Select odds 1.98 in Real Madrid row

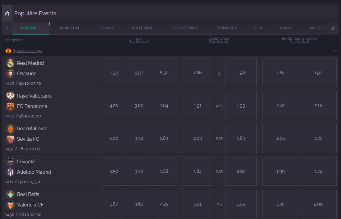(241, 73)
